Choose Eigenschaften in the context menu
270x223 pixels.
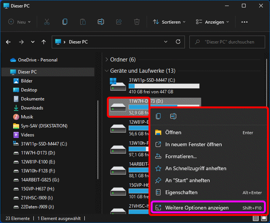tap(181, 192)
